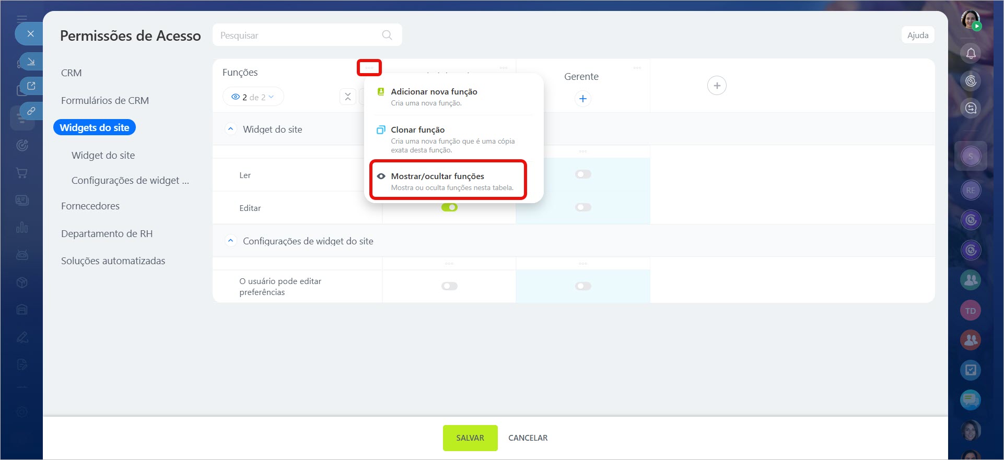1004x460 pixels.
Task: Click the Pesquisar search field
Action: (298, 35)
